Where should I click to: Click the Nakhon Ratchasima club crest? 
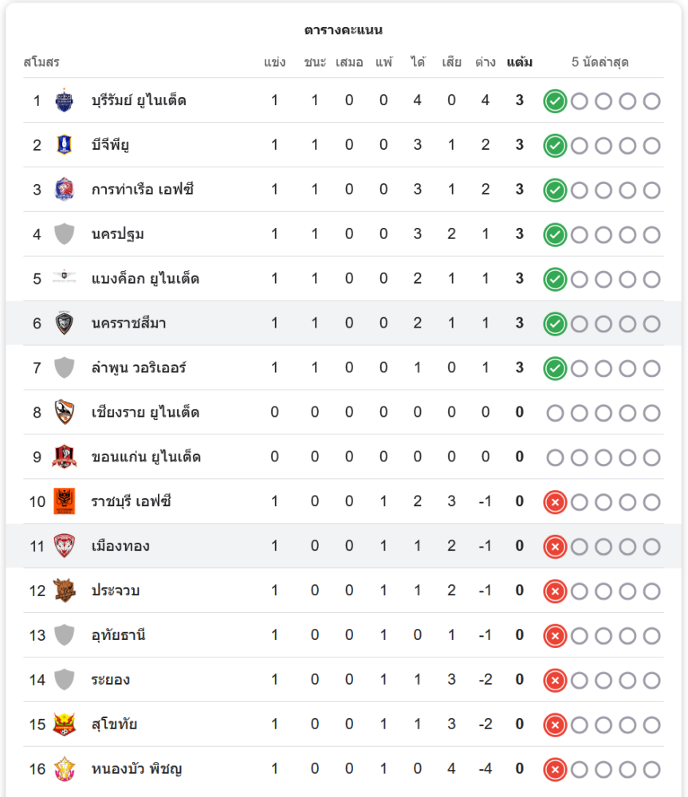point(64,323)
